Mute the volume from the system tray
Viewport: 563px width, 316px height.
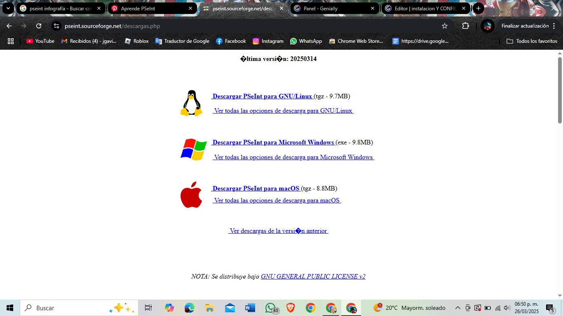point(507,307)
